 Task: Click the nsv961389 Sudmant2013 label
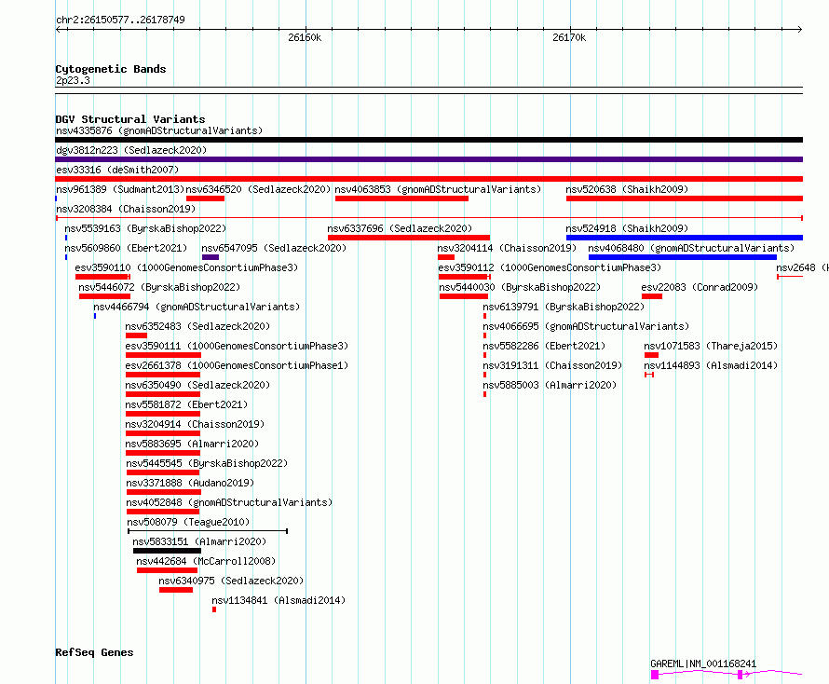pyautogui.click(x=120, y=189)
